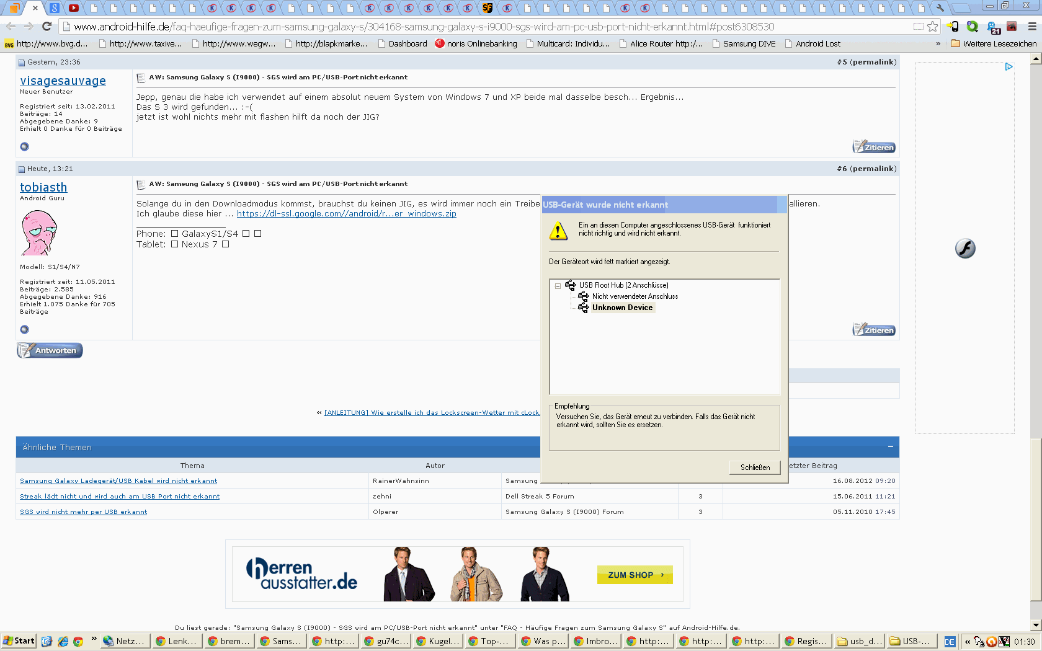The image size is (1042, 651).
Task: Click Schließen to close USB dialog
Action: coord(755,467)
